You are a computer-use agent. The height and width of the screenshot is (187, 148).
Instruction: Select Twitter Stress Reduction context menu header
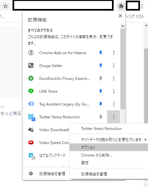click(x=109, y=129)
